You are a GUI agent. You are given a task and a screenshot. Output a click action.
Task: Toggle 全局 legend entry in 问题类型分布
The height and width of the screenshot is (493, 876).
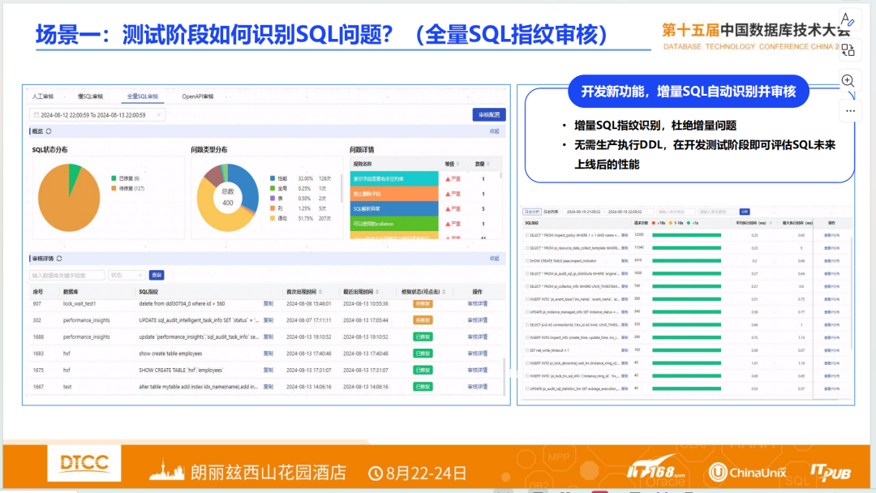coord(279,189)
